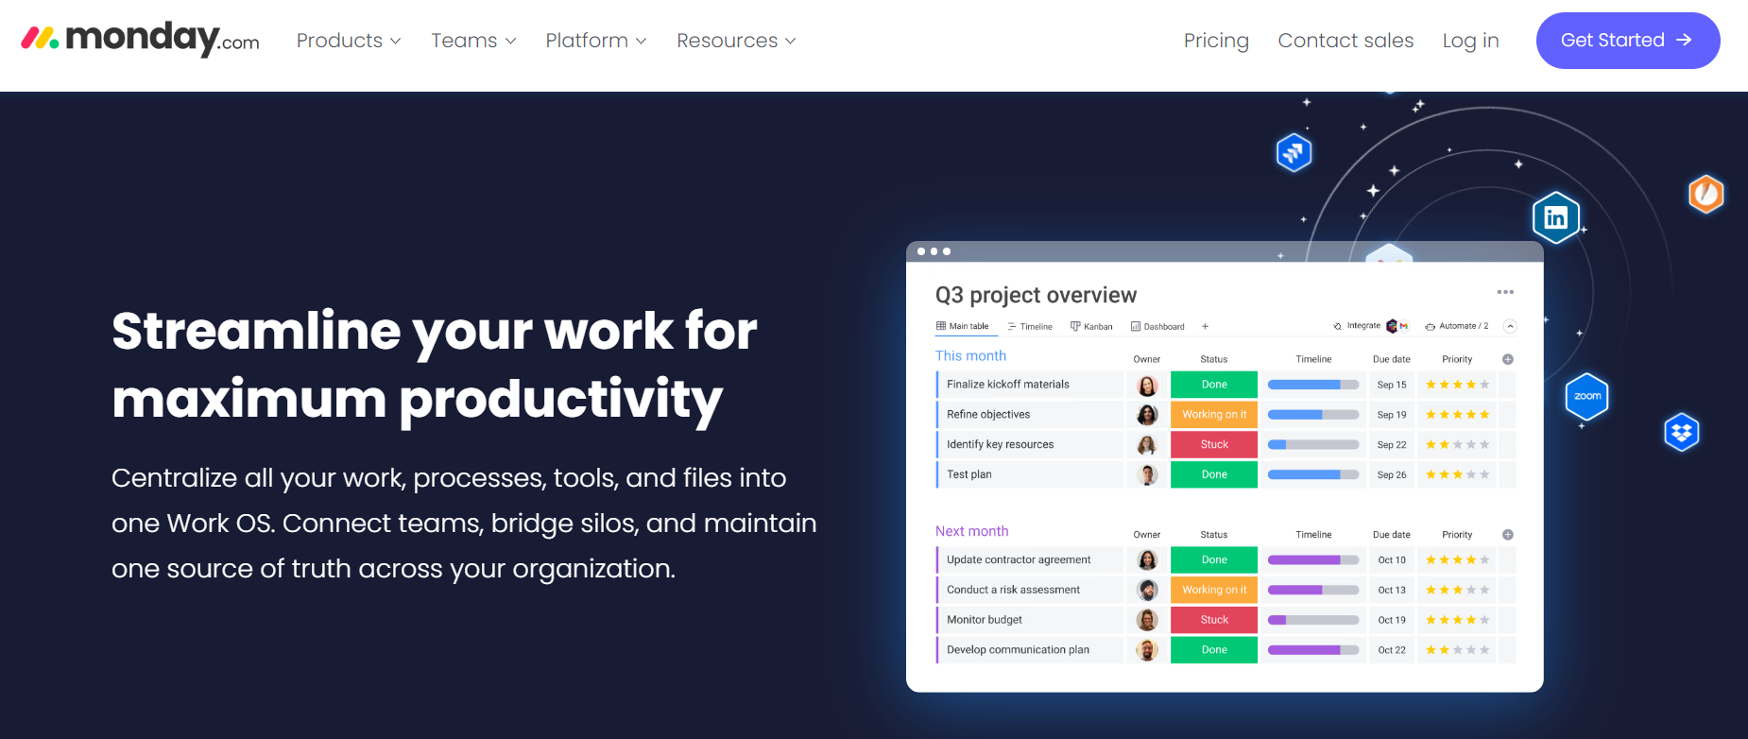This screenshot has height=739, width=1748.
Task: Click the owner avatar for Identify key resources
Action: 1147,444
